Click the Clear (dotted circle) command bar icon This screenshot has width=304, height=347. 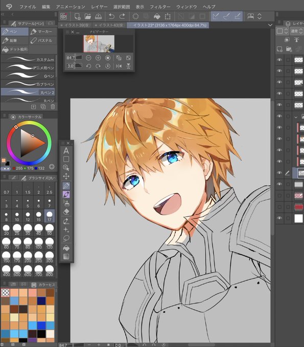[x=135, y=16]
